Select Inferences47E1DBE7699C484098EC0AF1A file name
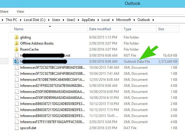This screenshot has width=185, height=136. tap(52, 80)
